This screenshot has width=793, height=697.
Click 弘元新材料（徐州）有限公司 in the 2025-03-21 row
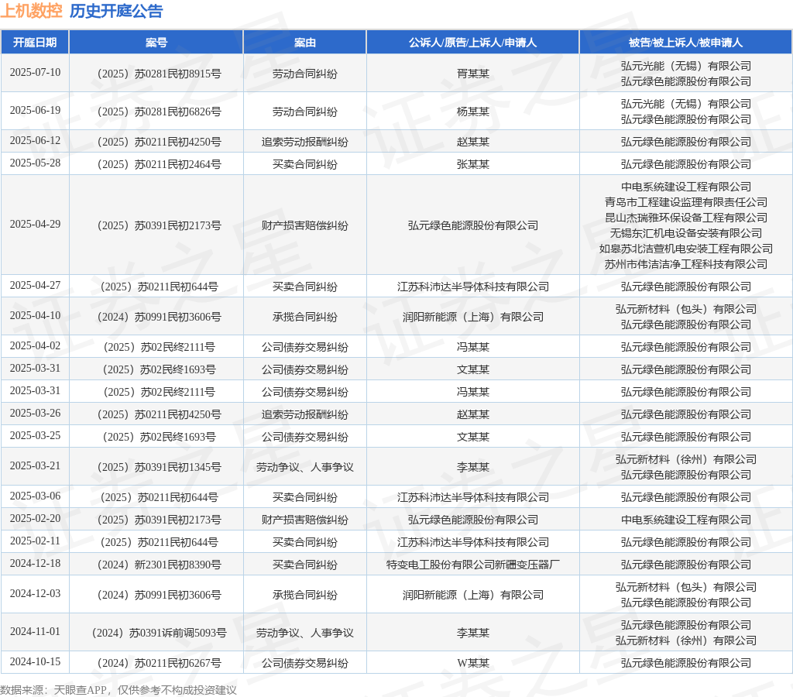[x=686, y=459]
